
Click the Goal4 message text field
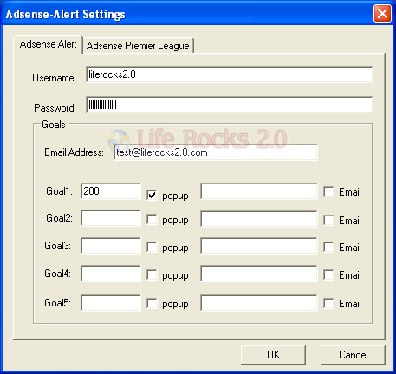tap(259, 274)
